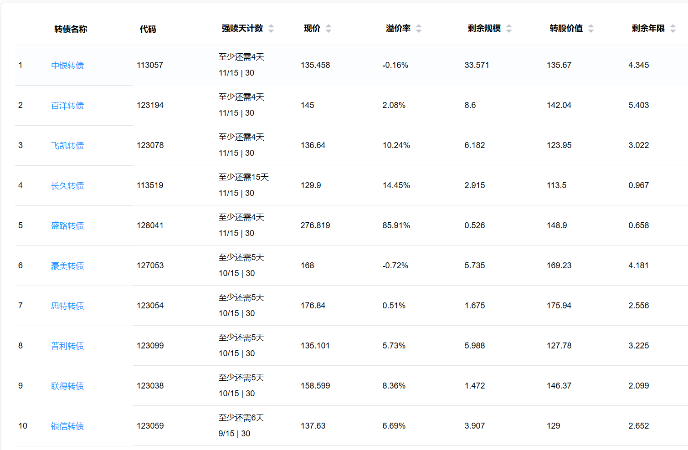Open 长久转债 bond page
The height and width of the screenshot is (450, 688).
pos(67,186)
